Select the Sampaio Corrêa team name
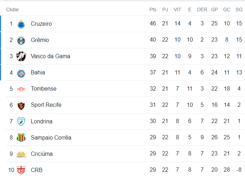Viewport: 245px width, 178px height. point(51,137)
